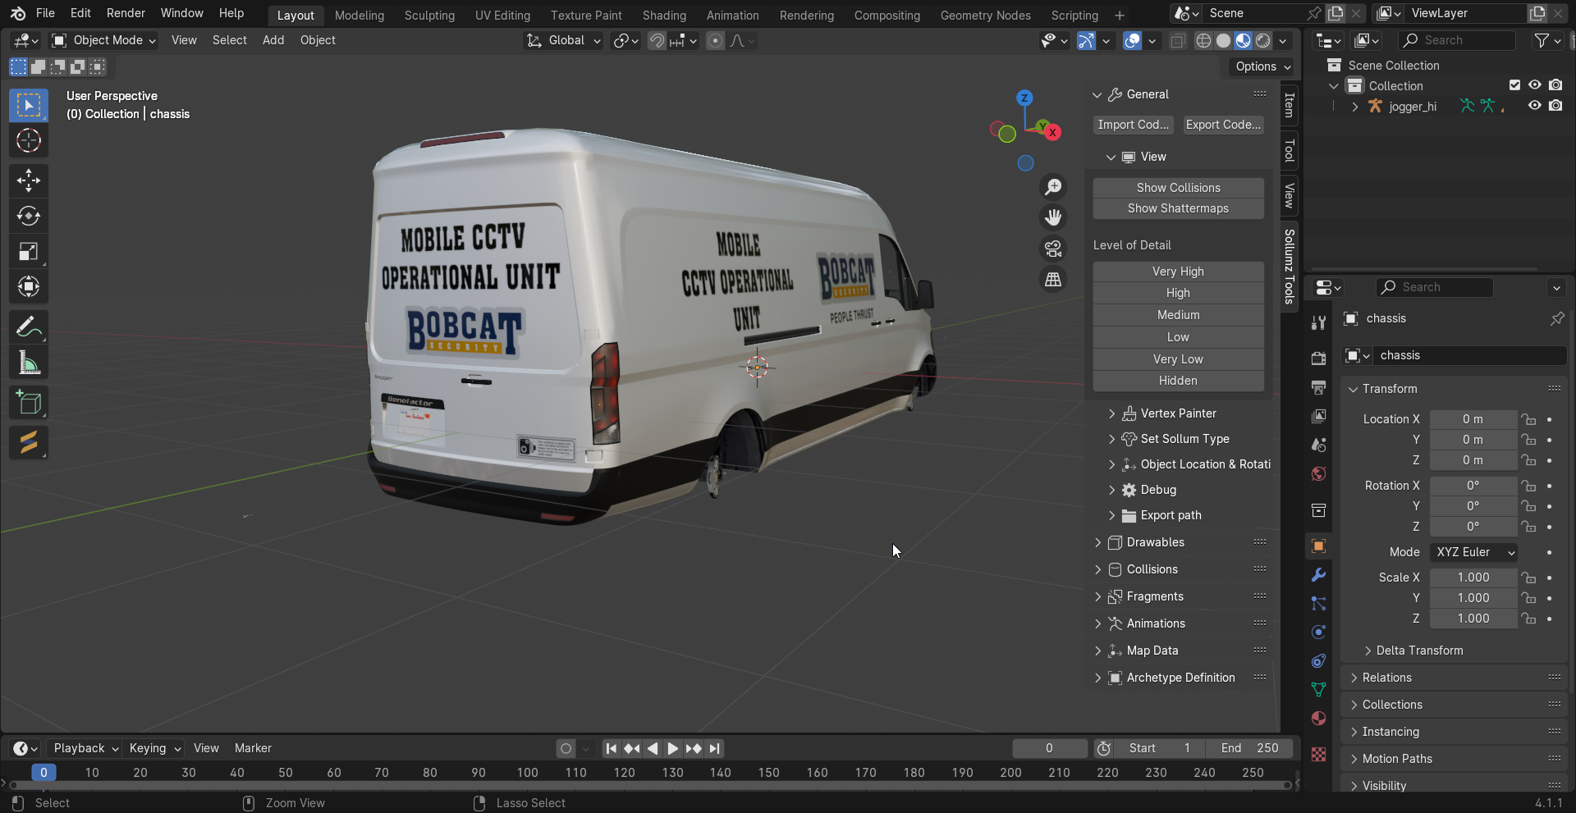Toggle render visibility for jogger_hi
1576x813 pixels.
point(1555,106)
